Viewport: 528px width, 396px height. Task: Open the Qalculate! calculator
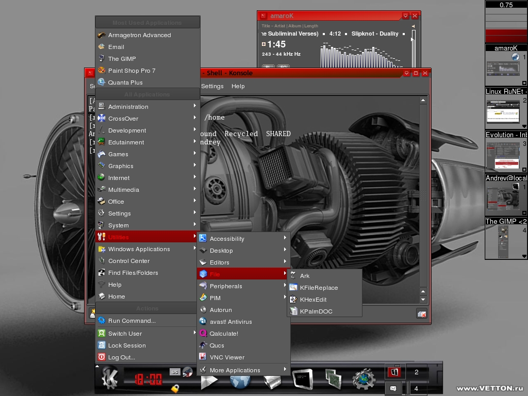click(x=224, y=334)
